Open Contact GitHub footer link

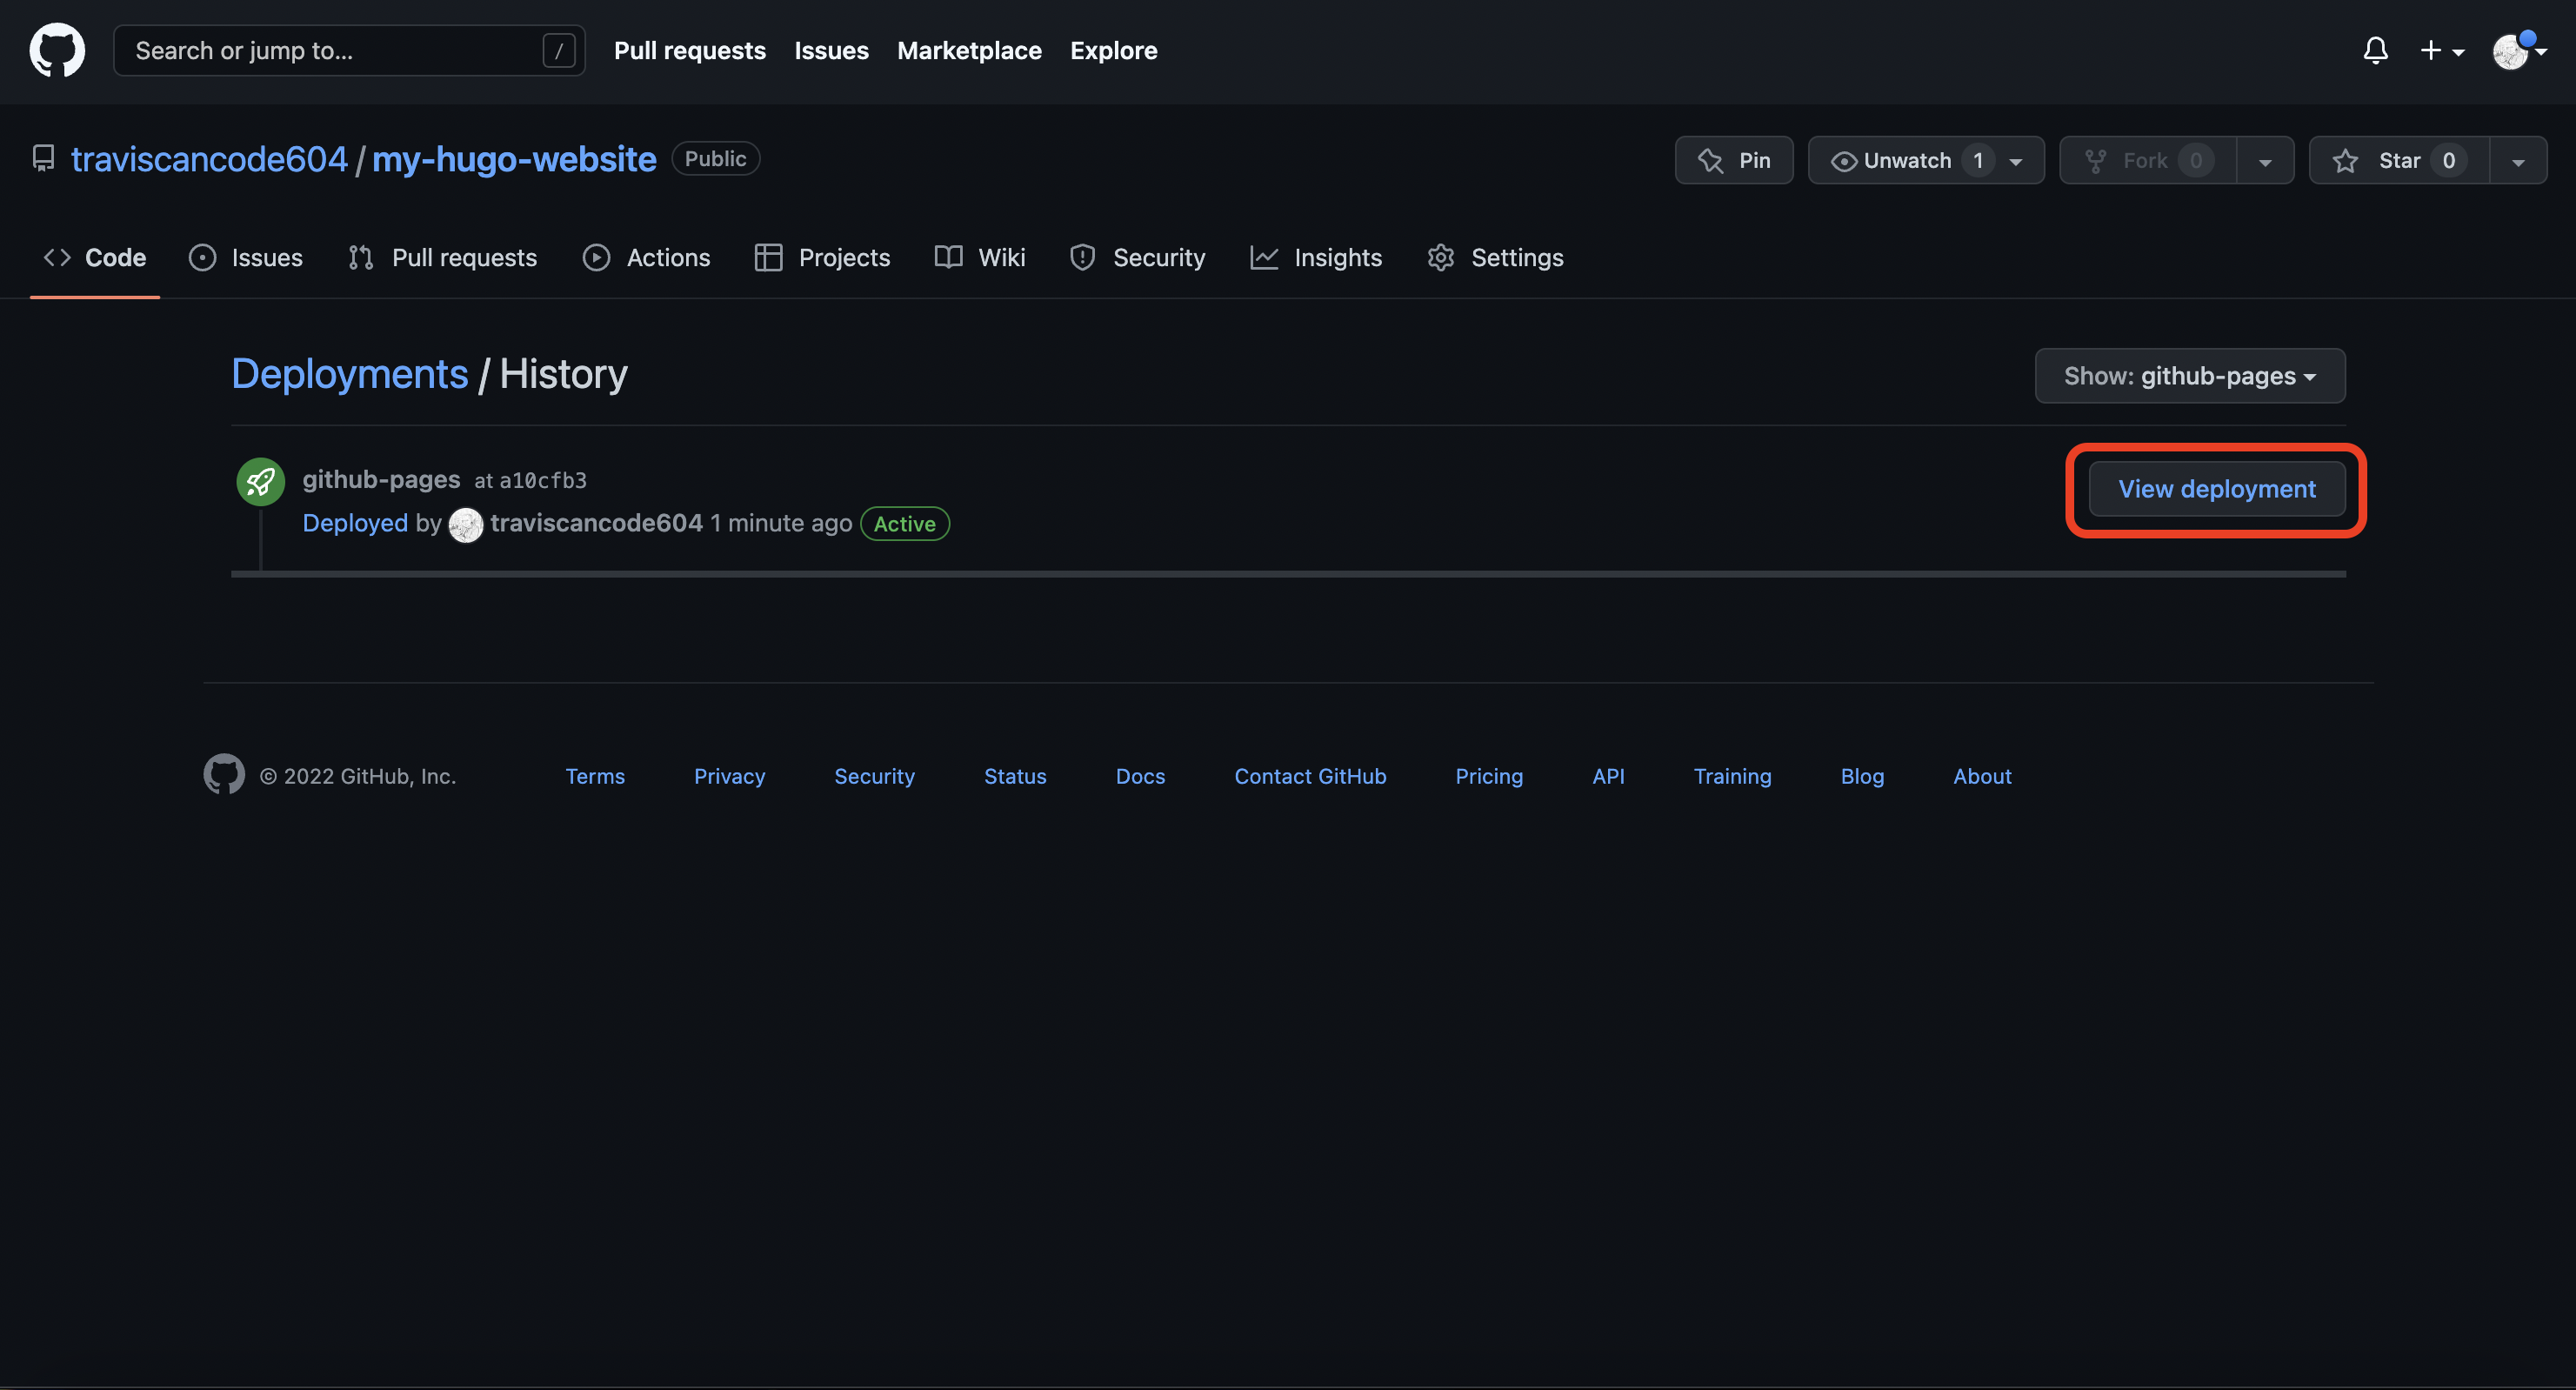point(1310,776)
